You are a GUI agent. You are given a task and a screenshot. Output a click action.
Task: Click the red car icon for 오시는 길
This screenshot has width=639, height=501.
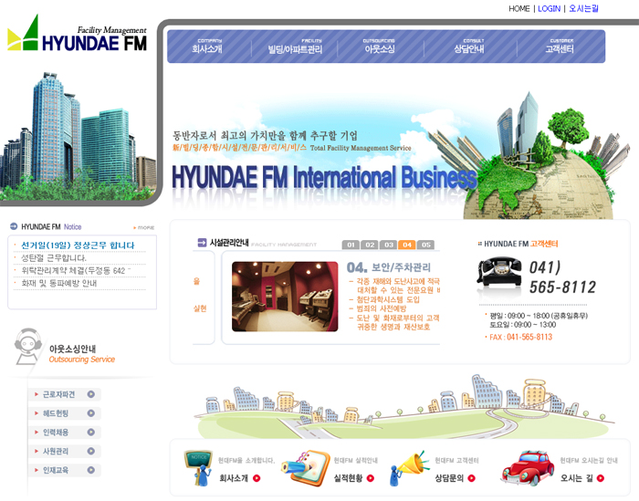(x=527, y=467)
